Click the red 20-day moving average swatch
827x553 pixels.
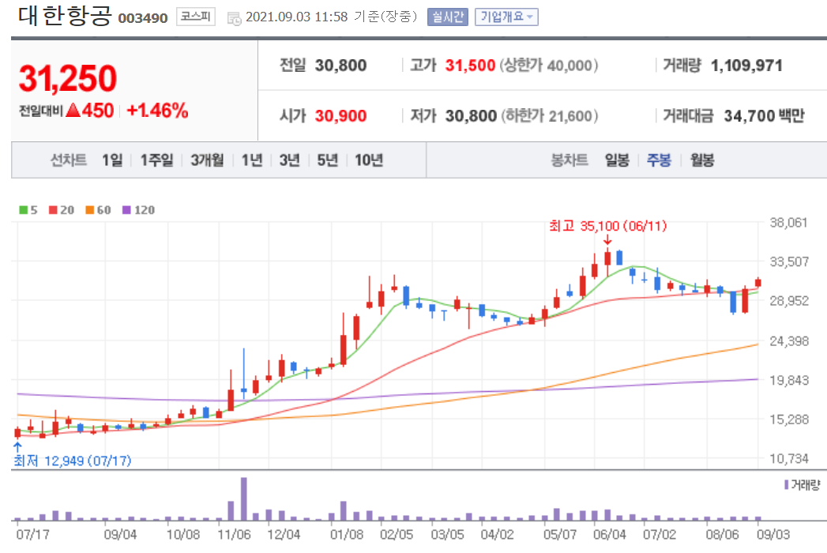point(53,210)
